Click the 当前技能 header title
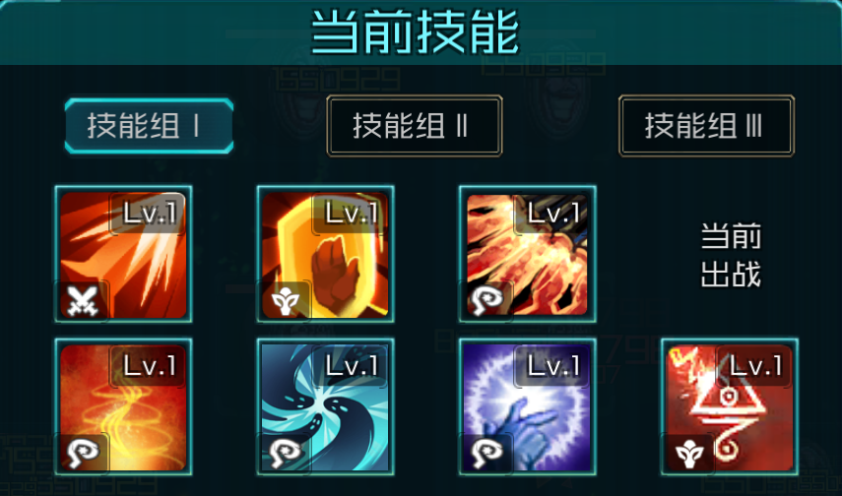The width and height of the screenshot is (842, 496). (x=415, y=31)
